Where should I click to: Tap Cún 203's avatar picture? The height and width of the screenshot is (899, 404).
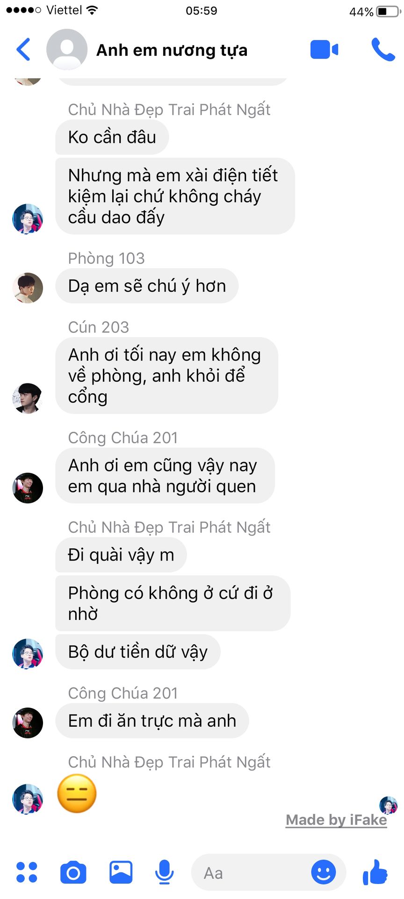click(x=28, y=398)
